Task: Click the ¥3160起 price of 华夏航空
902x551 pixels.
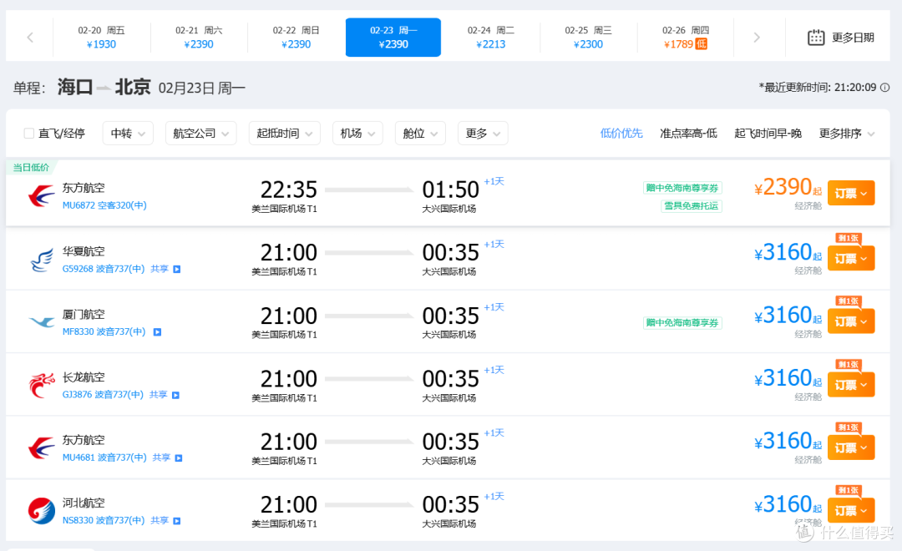Action: 788,252
